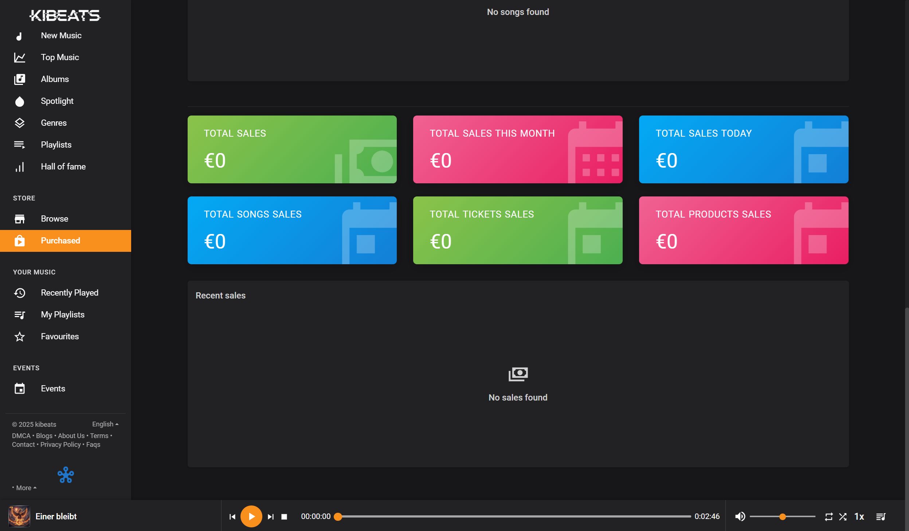Open the Privacy Policy link
Image resolution: width=909 pixels, height=531 pixels.
click(x=60, y=445)
